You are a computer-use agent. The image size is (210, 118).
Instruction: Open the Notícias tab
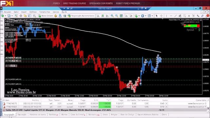pyautogui.click(x=53, y=115)
